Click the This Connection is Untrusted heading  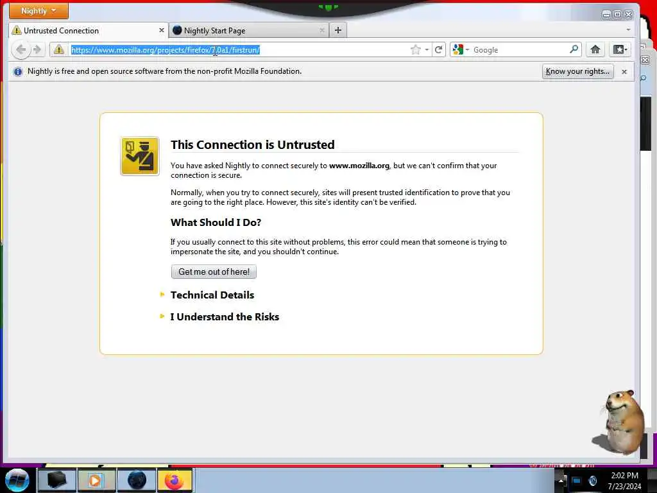tap(252, 144)
